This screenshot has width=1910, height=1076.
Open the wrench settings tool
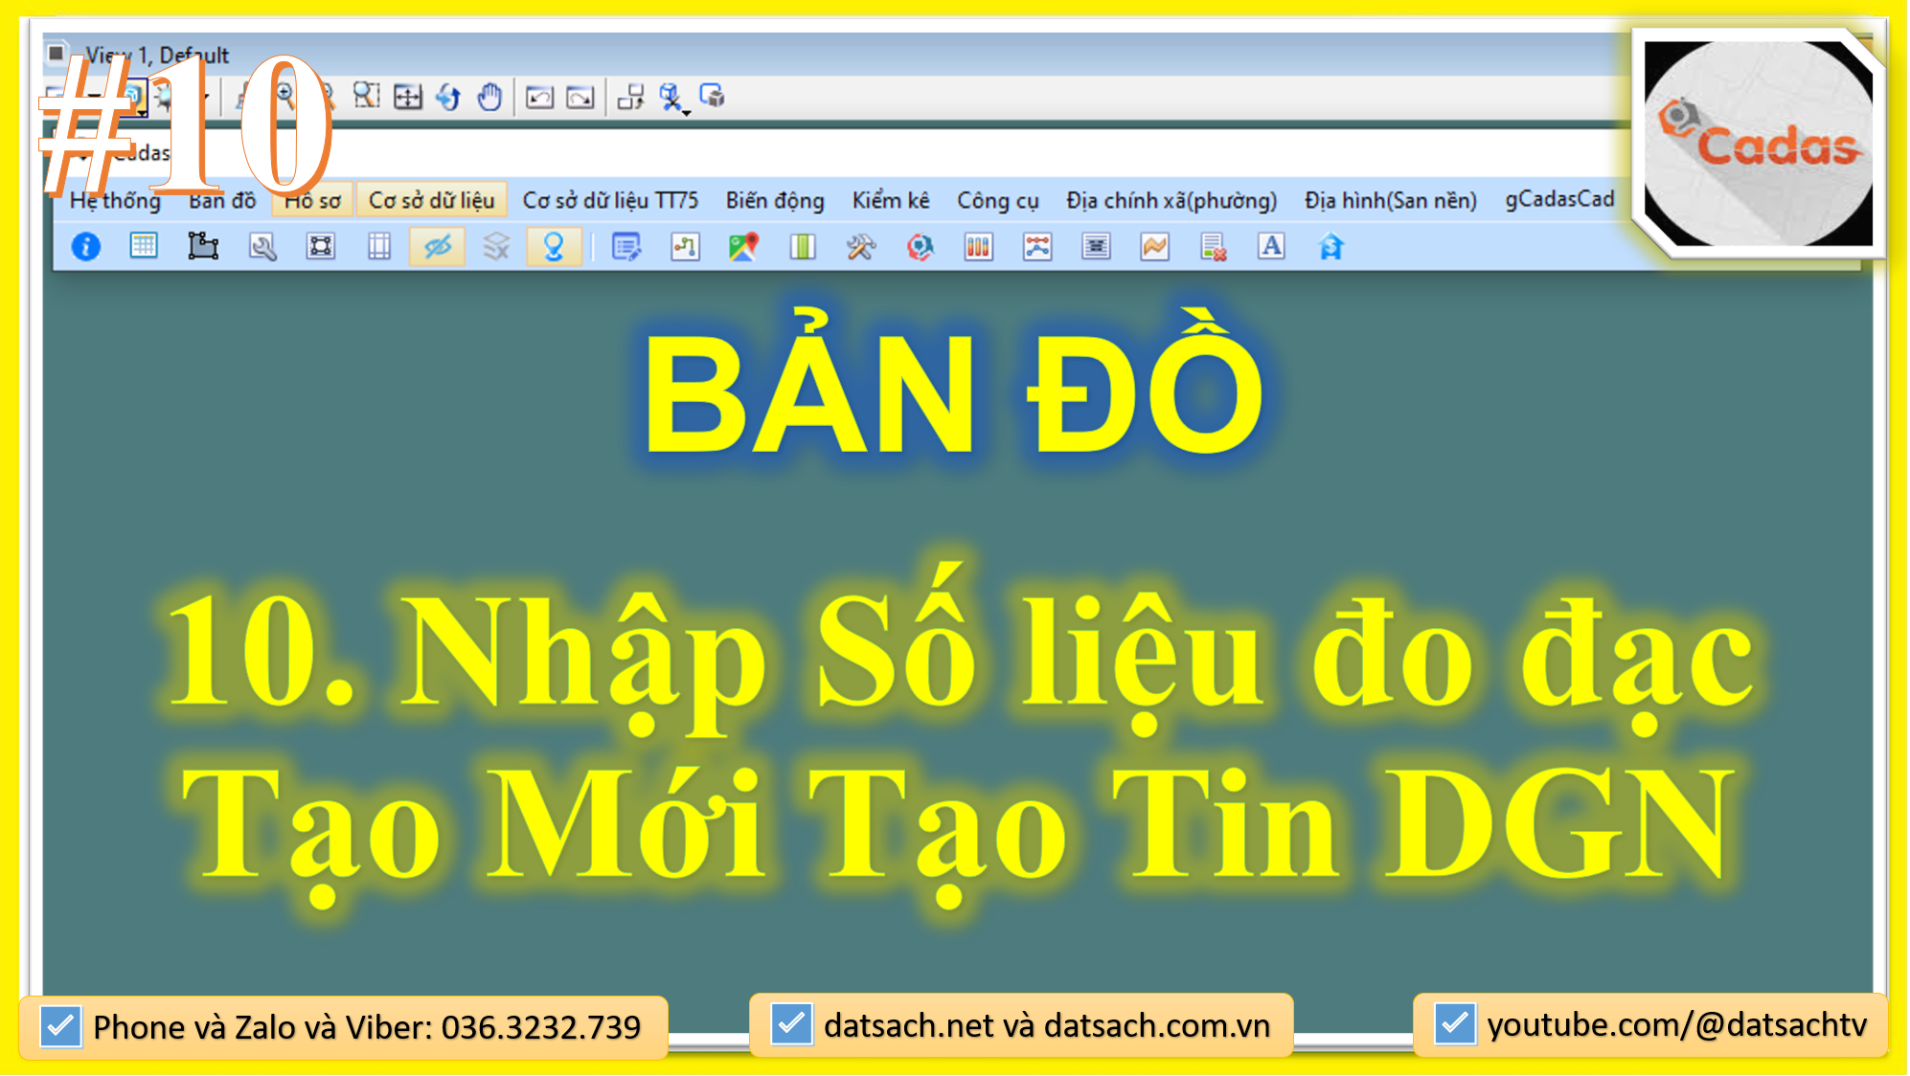[x=261, y=247]
